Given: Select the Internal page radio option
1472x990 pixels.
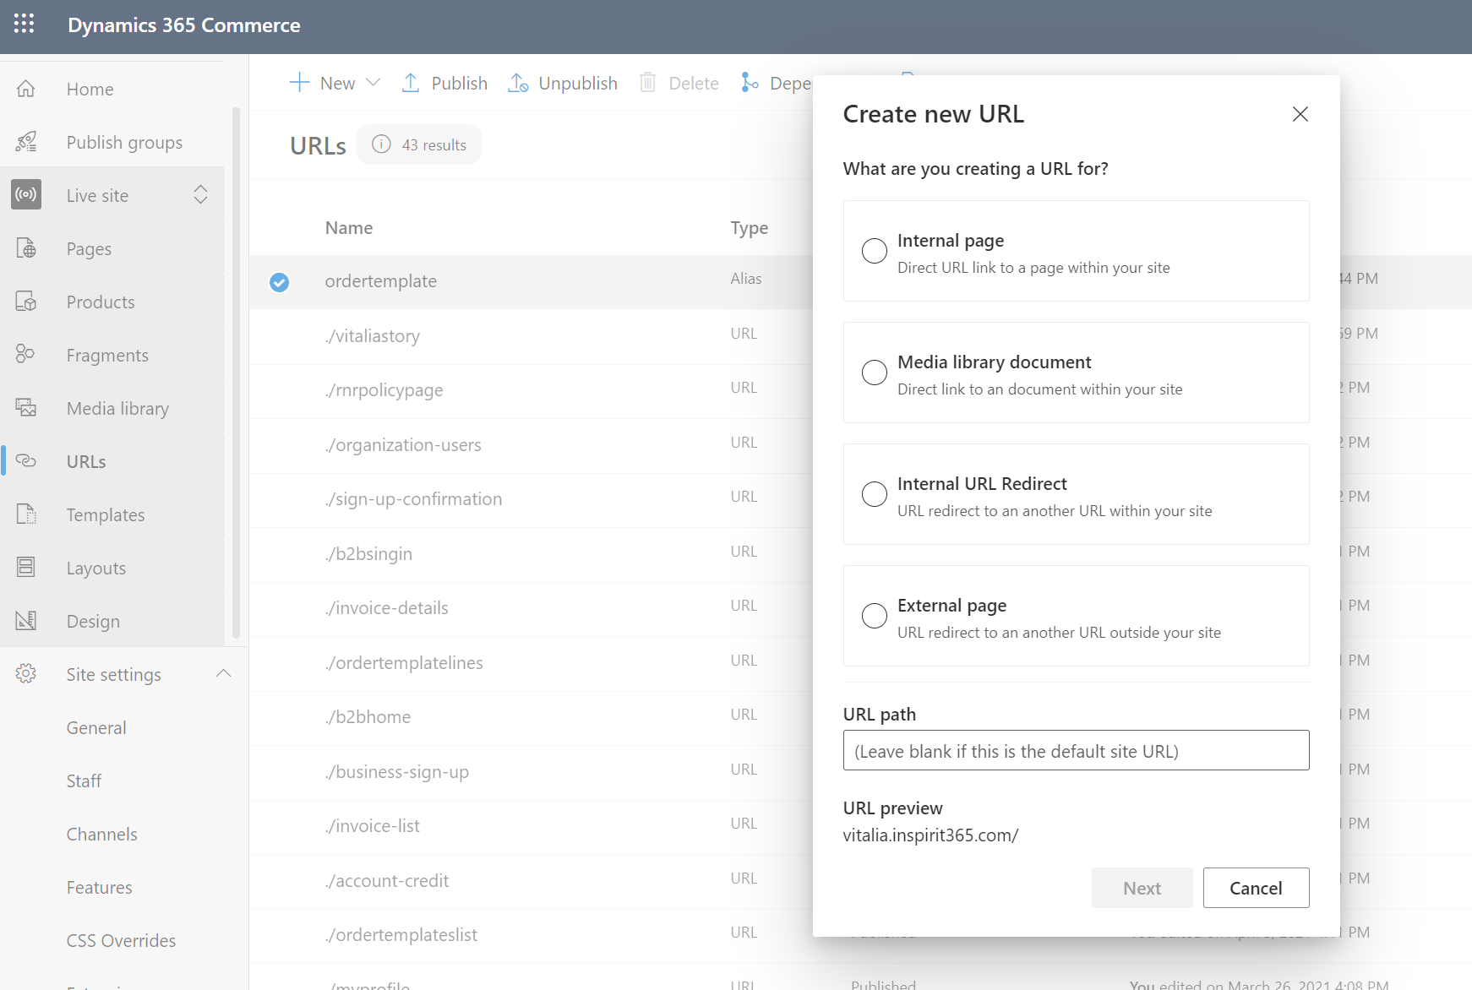Looking at the screenshot, I should pyautogui.click(x=874, y=251).
